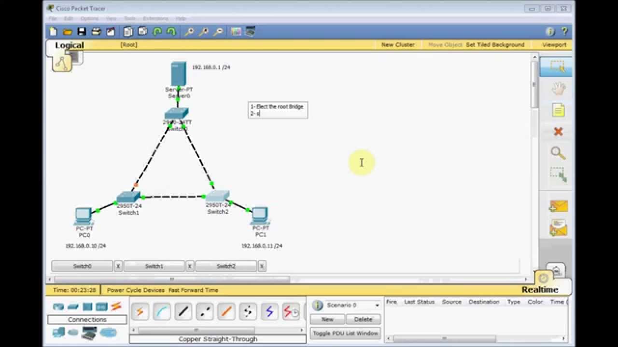Select the Switches device category
Image resolution: width=618 pixels, height=347 pixels.
pyautogui.click(x=73, y=307)
